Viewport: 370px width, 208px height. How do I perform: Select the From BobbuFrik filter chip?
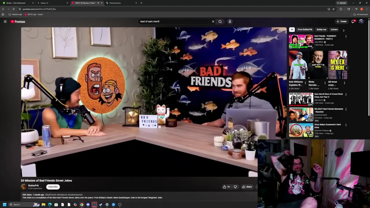click(x=305, y=29)
